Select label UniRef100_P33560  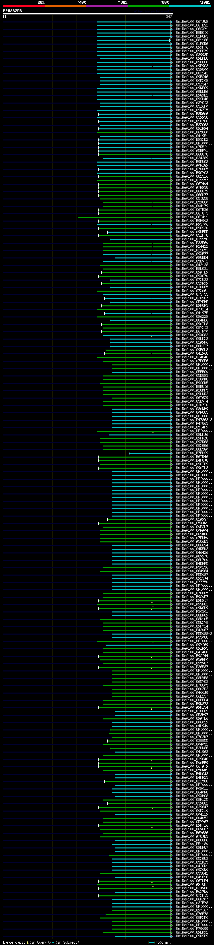pyautogui.click(x=192, y=243)
